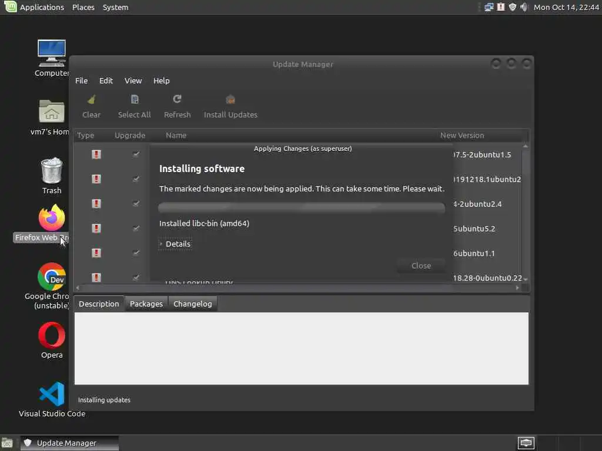The height and width of the screenshot is (451, 602).
Task: Click the 'Installing software' heading
Action: 202,169
